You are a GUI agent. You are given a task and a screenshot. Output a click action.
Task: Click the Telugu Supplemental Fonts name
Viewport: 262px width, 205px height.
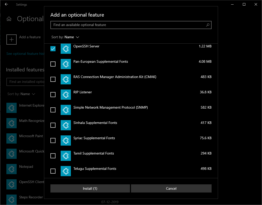[95, 169]
